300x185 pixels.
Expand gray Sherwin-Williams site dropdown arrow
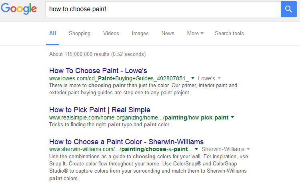(x=248, y=149)
